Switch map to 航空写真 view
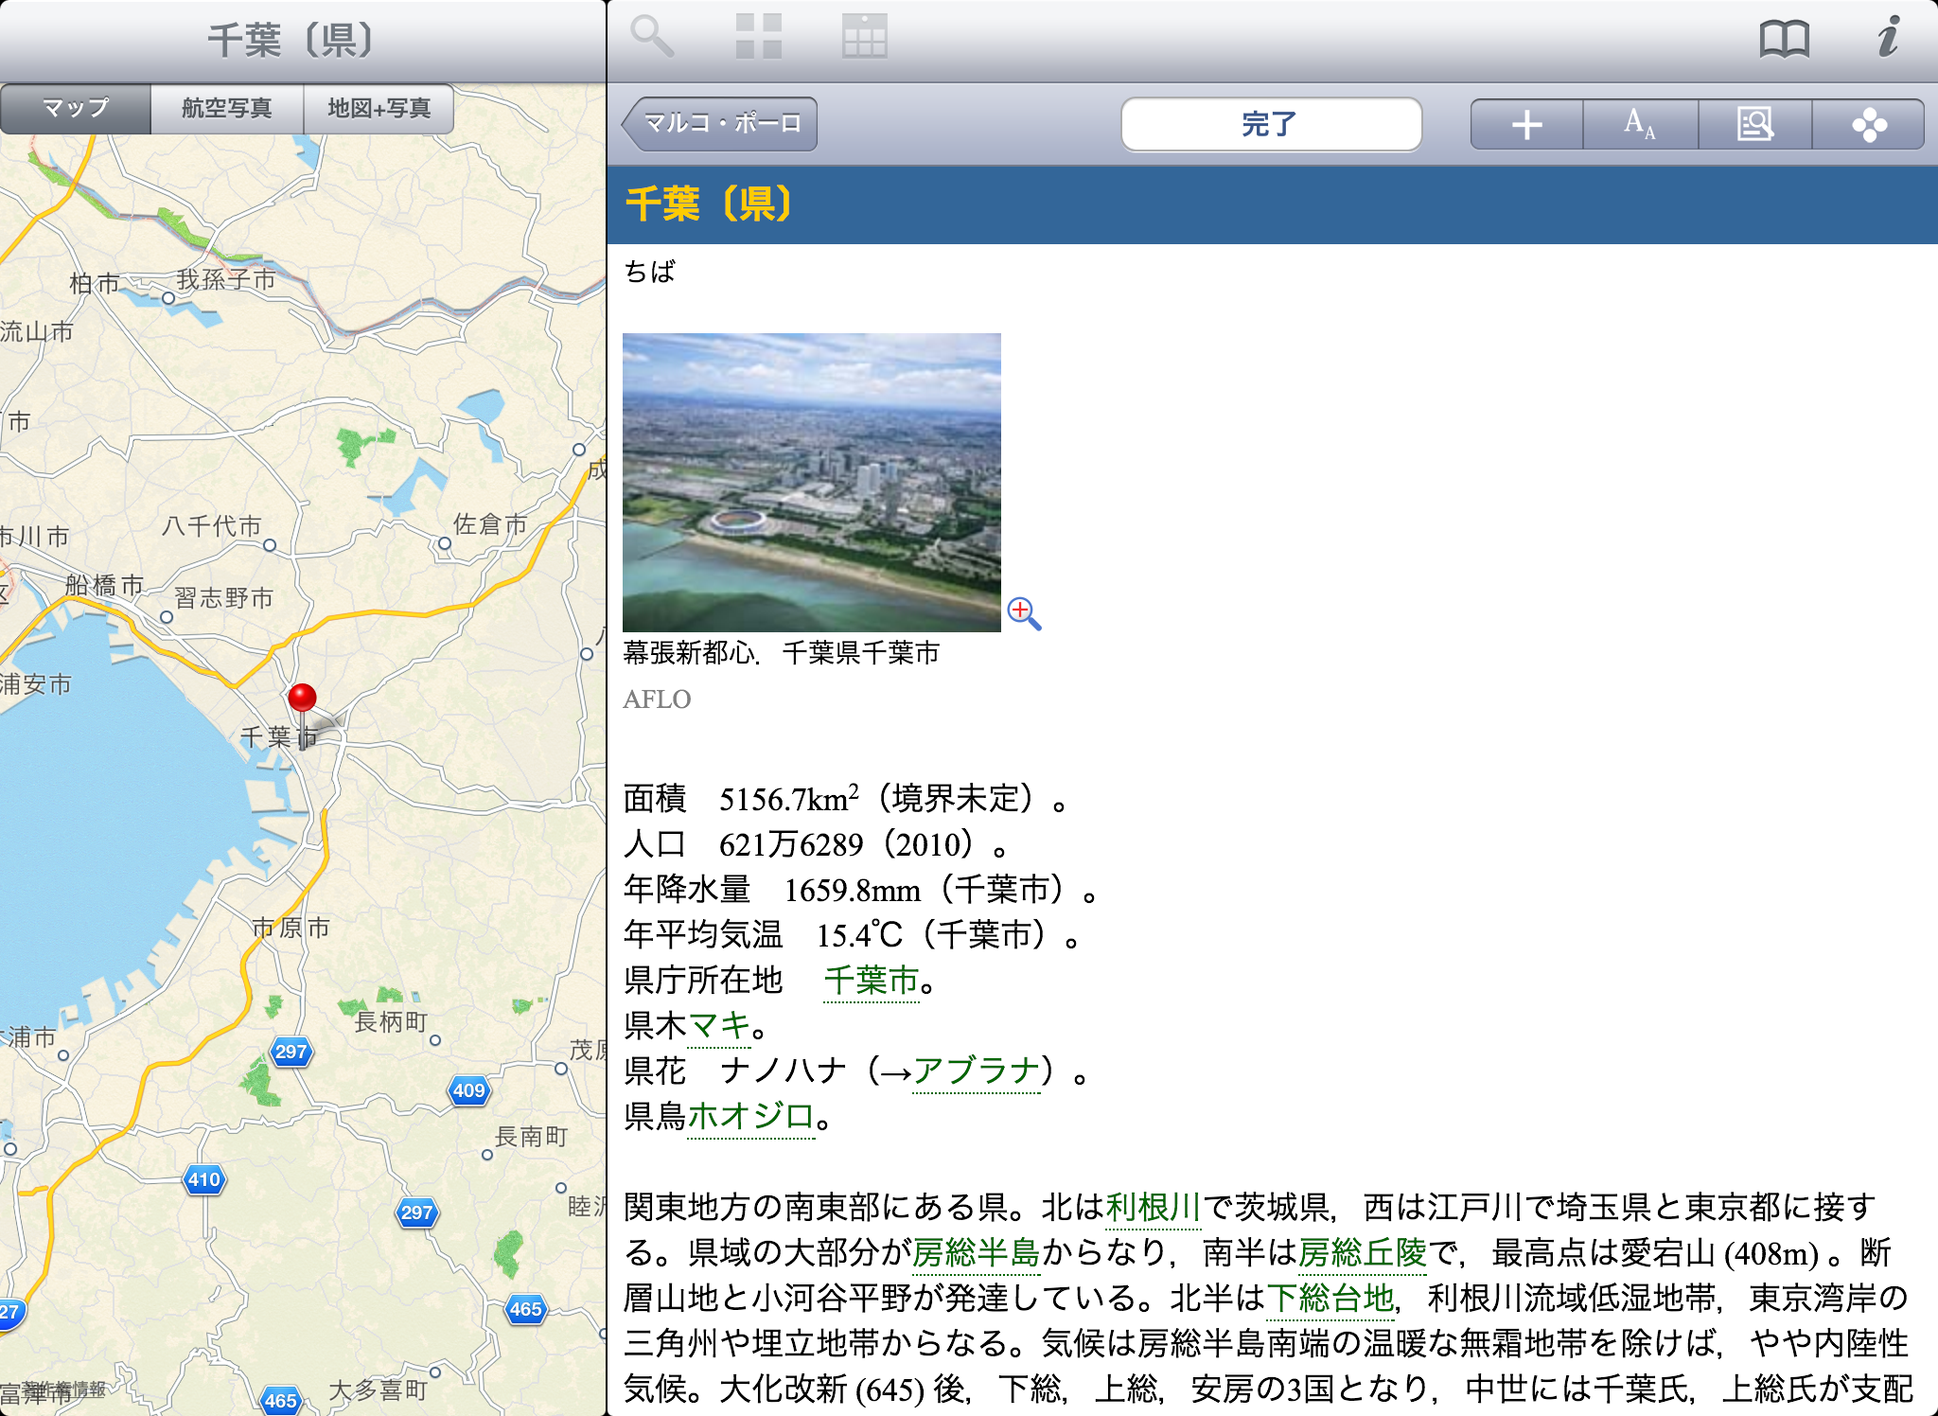The width and height of the screenshot is (1938, 1416). (x=227, y=108)
